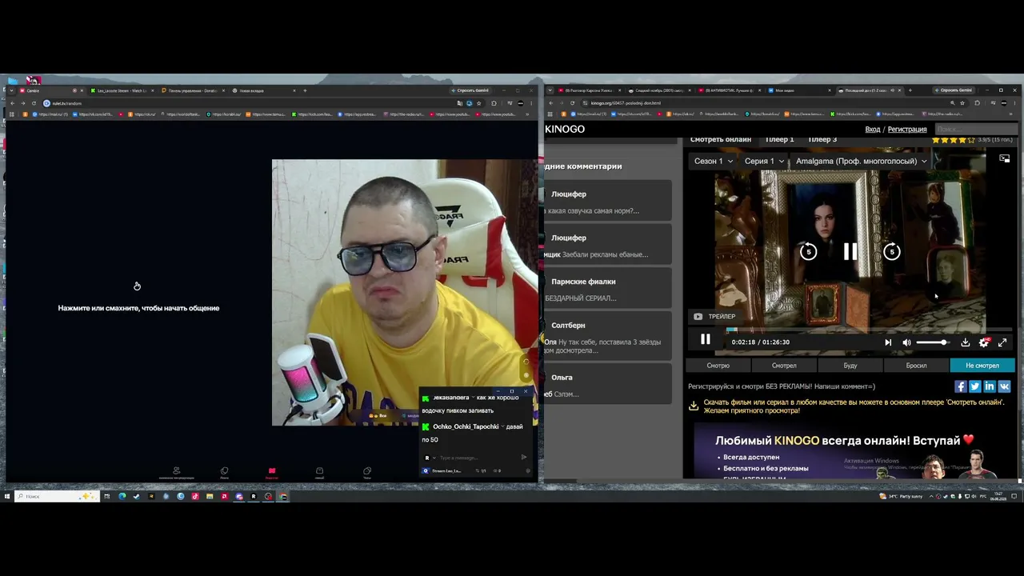Open the Вход login link on Kinogo
The width and height of the screenshot is (1024, 576).
click(872, 129)
